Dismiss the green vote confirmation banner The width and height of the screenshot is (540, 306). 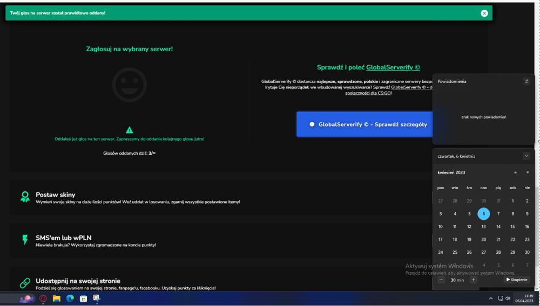pyautogui.click(x=484, y=13)
